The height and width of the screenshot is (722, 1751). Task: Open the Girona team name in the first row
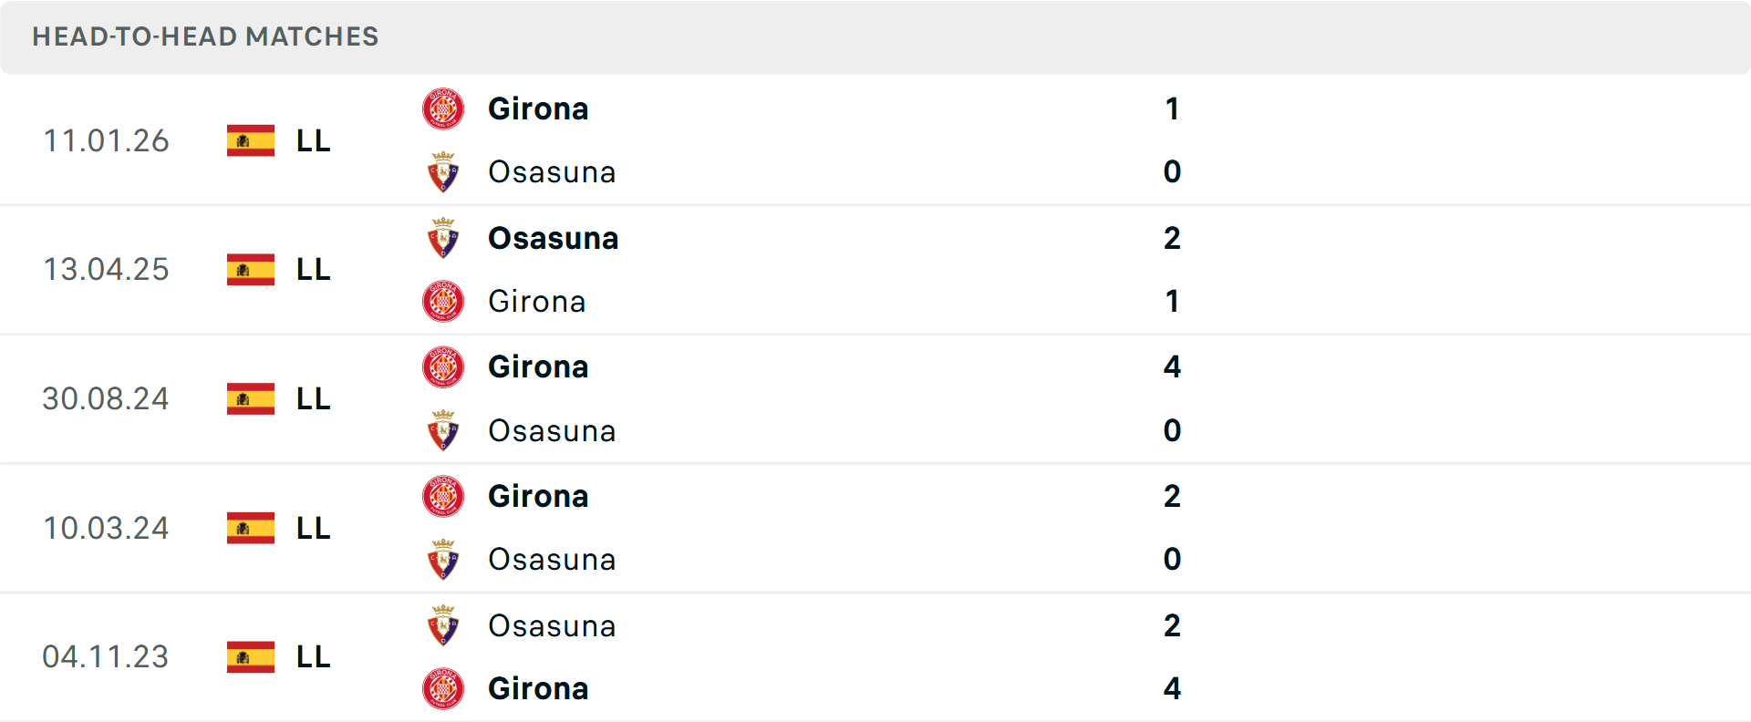point(539,108)
